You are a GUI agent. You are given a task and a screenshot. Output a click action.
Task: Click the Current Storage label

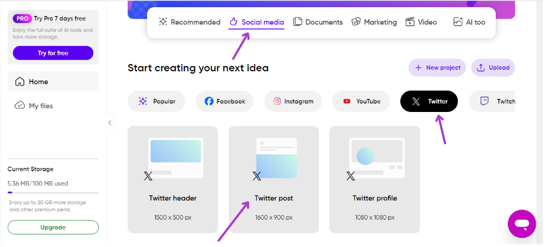click(x=30, y=169)
